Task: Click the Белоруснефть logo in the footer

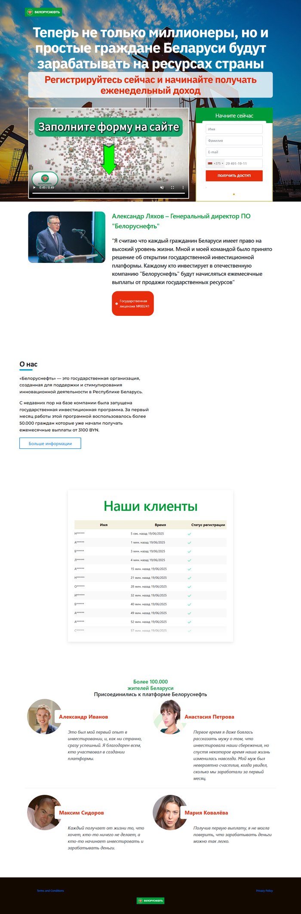Action: 150,901
